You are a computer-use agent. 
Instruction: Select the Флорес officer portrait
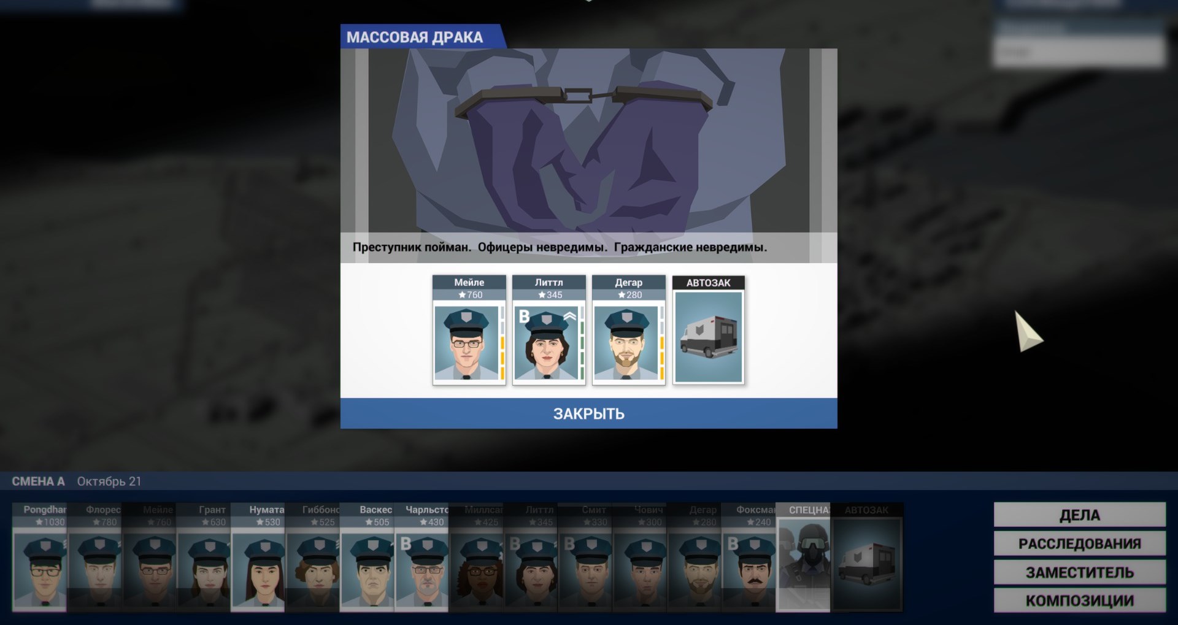click(x=94, y=557)
